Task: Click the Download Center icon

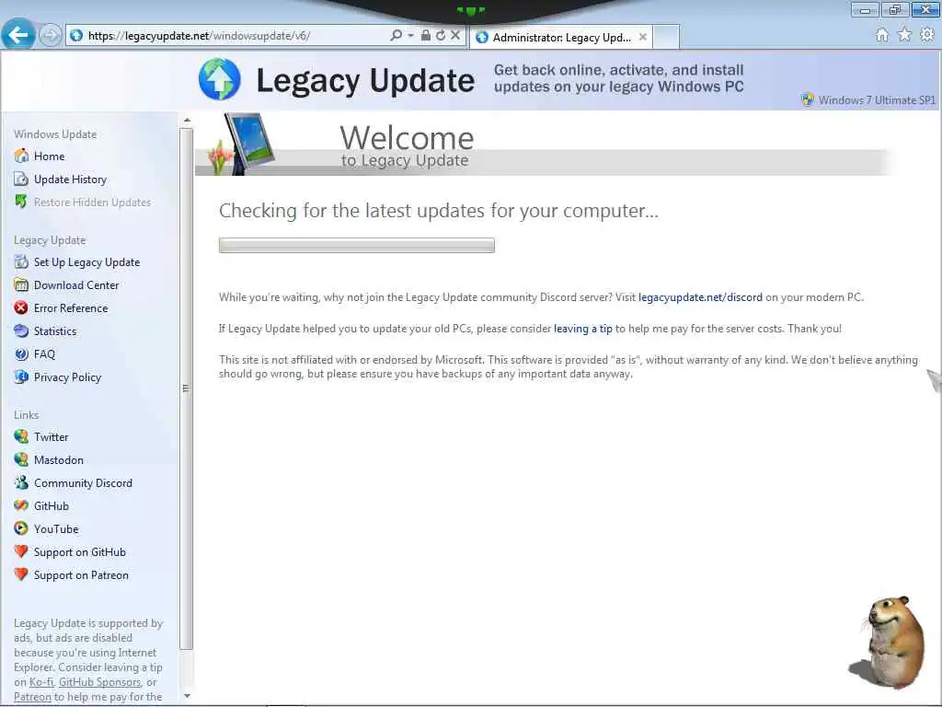Action: coord(21,284)
